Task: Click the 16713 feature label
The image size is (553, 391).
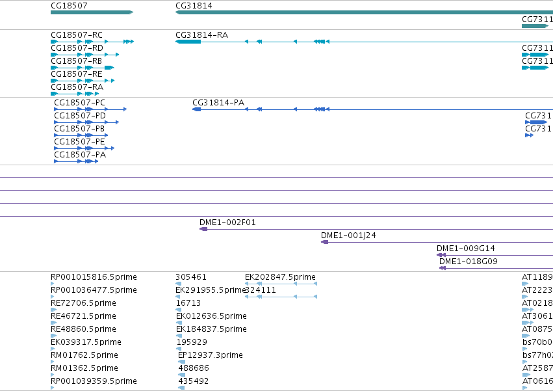Action: click(188, 303)
